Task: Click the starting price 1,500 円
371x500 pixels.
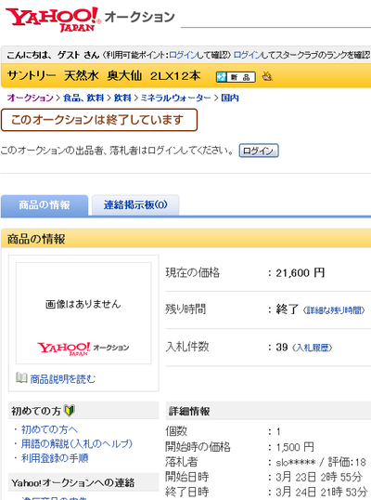Action: tap(295, 447)
